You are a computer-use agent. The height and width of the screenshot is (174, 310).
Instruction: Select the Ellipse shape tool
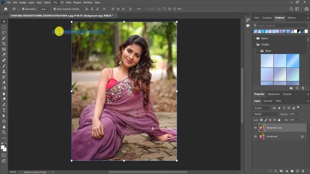click(x=4, y=121)
